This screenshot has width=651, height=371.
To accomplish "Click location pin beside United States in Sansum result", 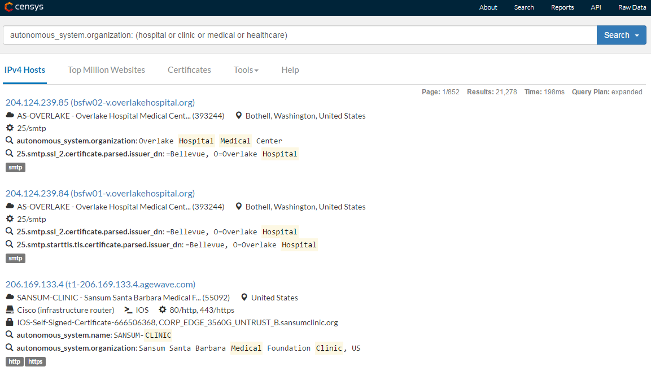I will click(244, 298).
